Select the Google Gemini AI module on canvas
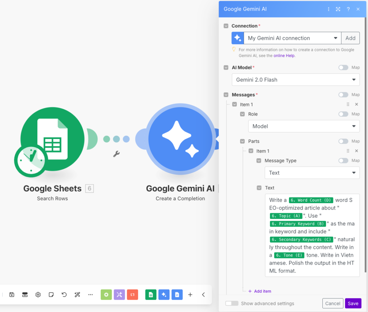Screen dimensions: 368x312 [180, 139]
